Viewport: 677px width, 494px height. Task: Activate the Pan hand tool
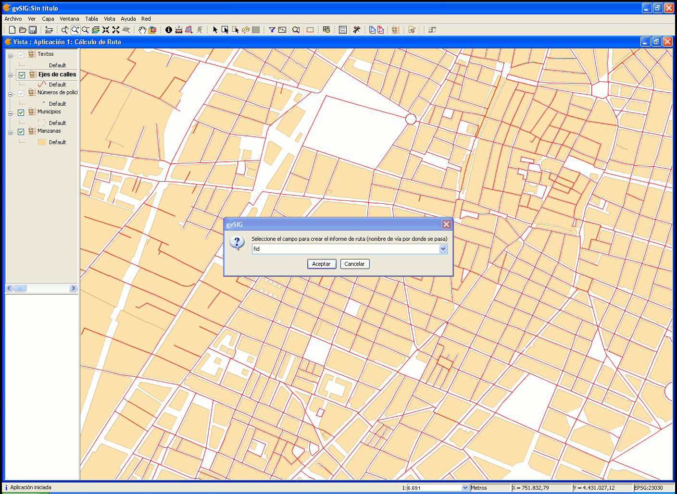142,30
